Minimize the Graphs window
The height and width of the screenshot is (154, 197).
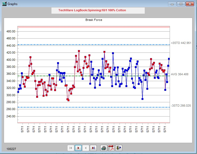172,4
